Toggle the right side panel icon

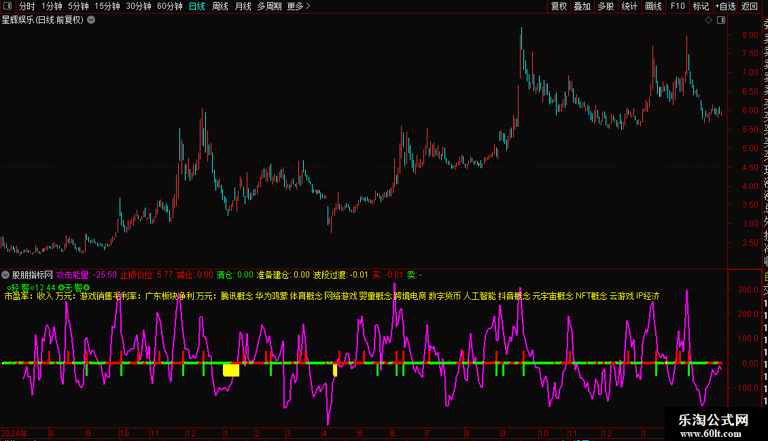[x=721, y=20]
